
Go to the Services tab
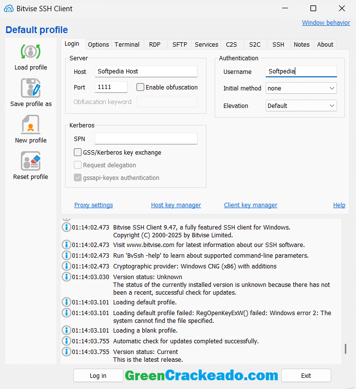point(206,44)
